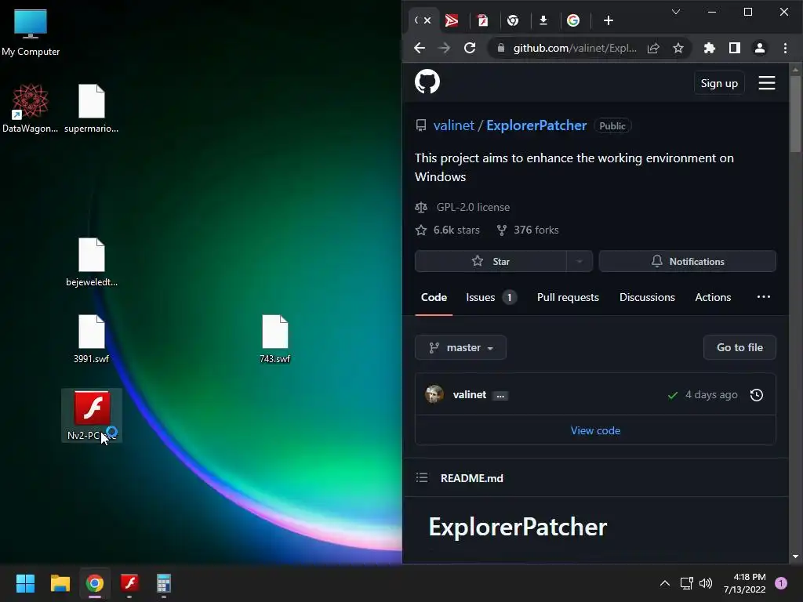The width and height of the screenshot is (803, 602).
Task: Open Chrome three-dot menu
Action: point(785,48)
